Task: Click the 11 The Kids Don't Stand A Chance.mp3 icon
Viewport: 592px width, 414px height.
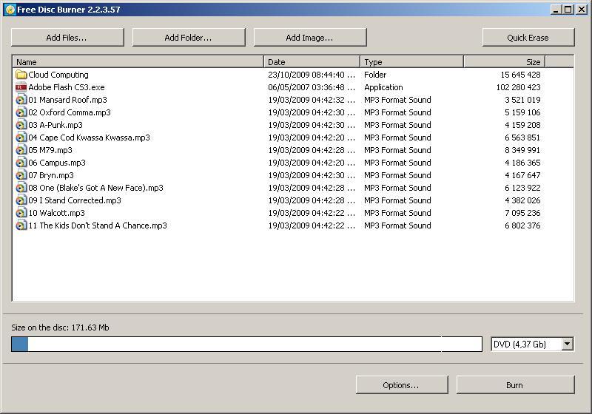Action: (21, 225)
